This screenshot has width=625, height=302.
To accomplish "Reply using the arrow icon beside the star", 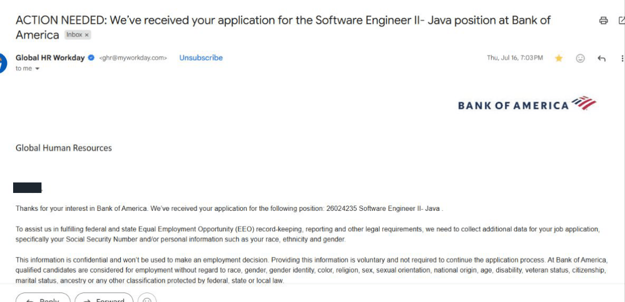I will pyautogui.click(x=601, y=59).
